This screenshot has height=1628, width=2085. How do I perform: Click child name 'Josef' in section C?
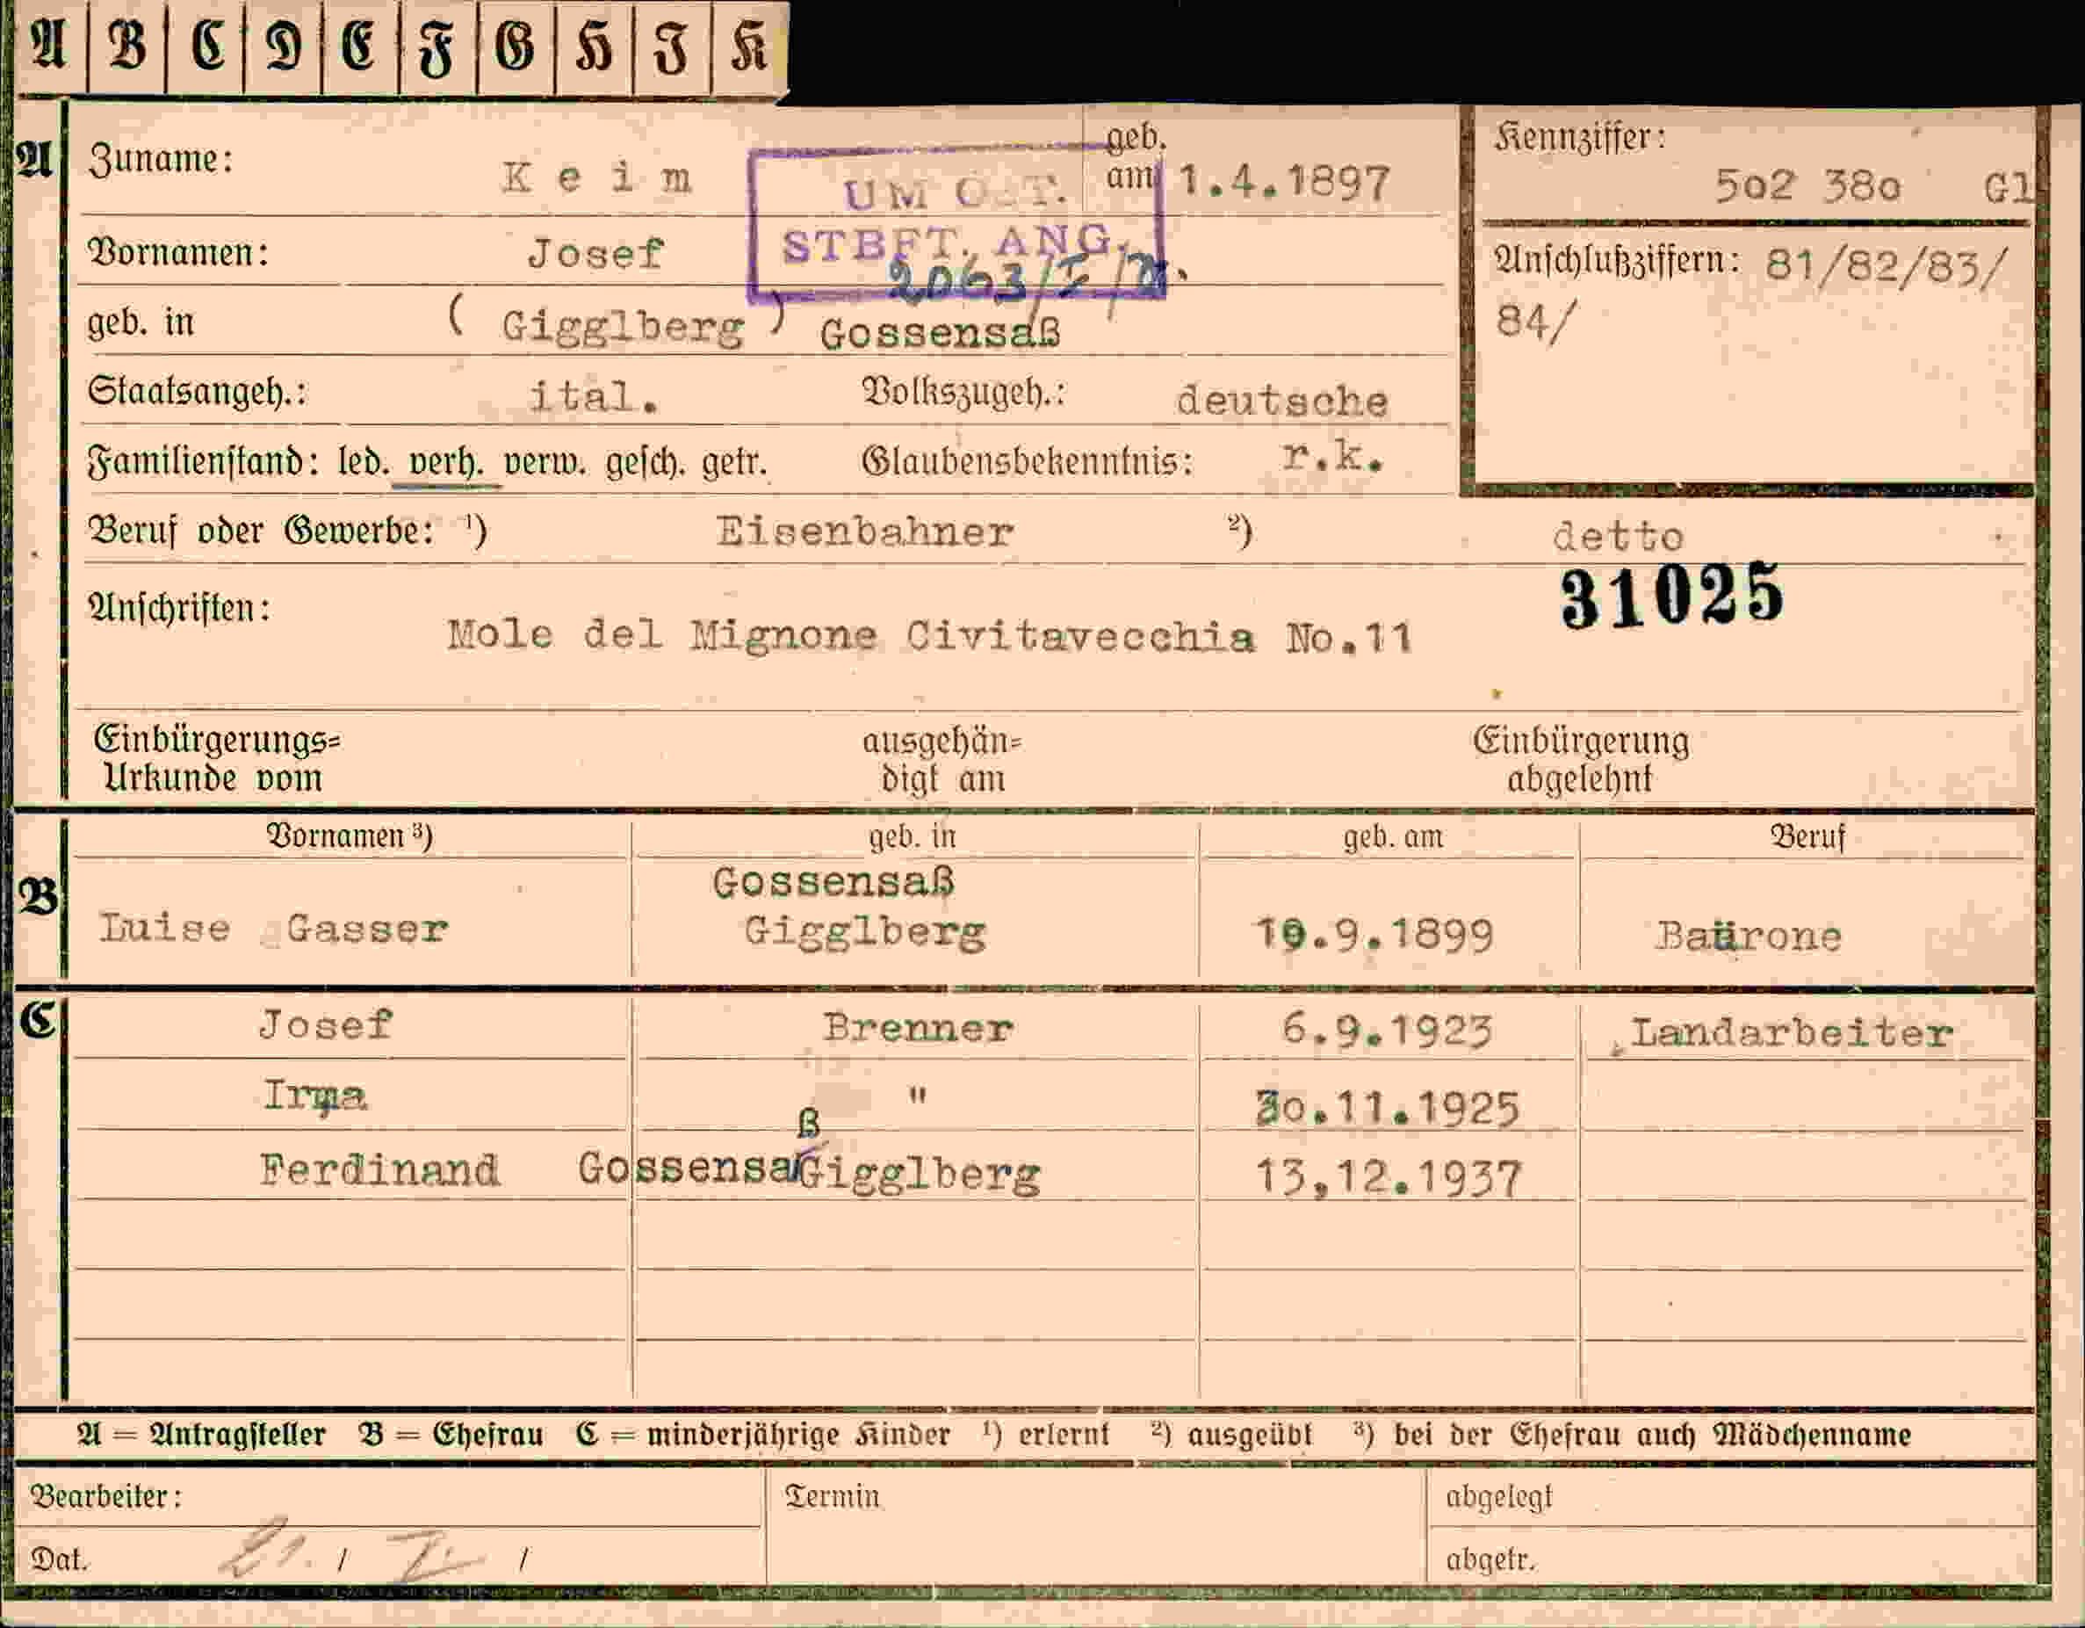(326, 1024)
